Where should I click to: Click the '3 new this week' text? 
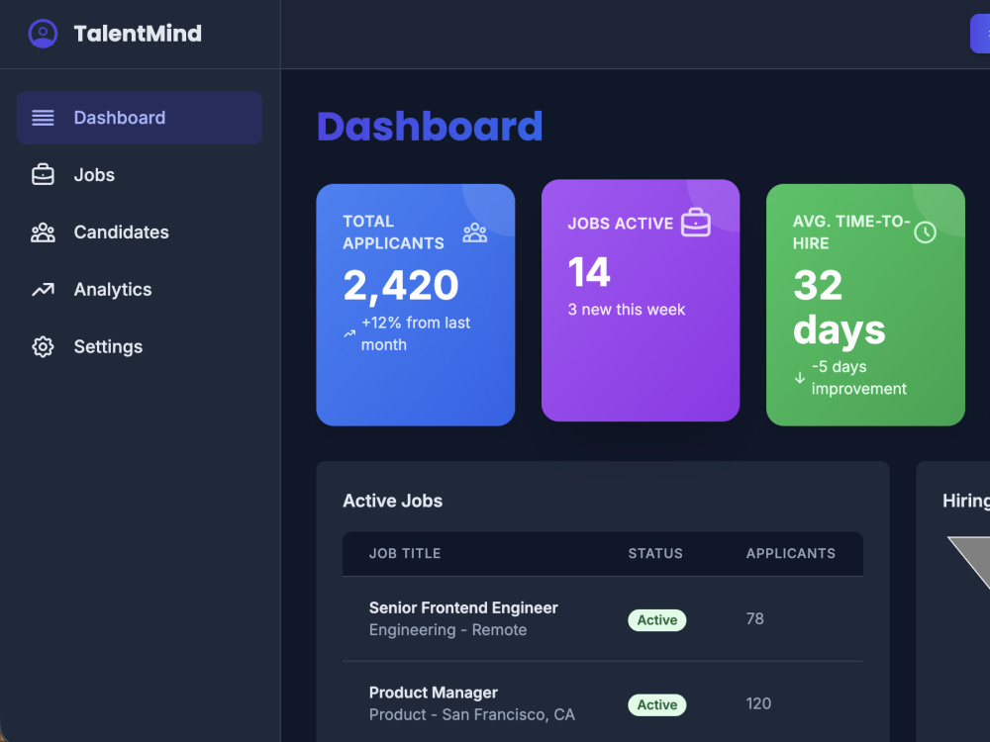627,310
